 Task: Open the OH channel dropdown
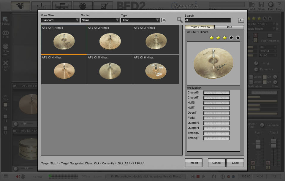tap(268, 47)
